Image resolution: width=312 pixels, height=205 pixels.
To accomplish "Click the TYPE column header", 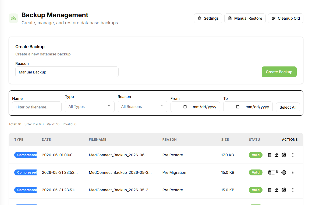I will point(19,140).
